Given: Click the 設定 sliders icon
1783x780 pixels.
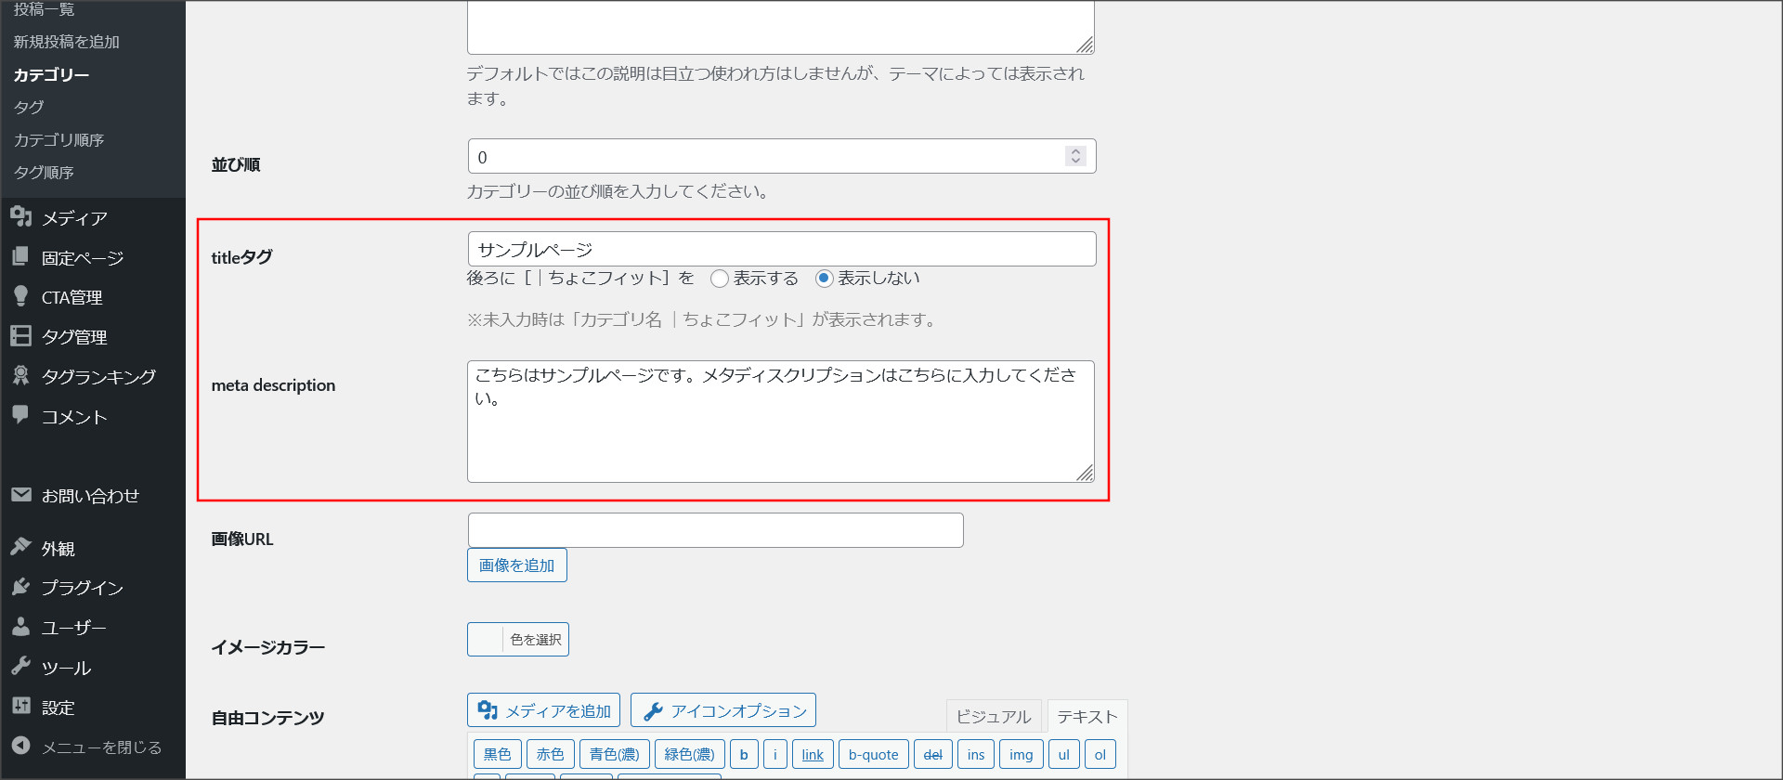Looking at the screenshot, I should (x=21, y=706).
